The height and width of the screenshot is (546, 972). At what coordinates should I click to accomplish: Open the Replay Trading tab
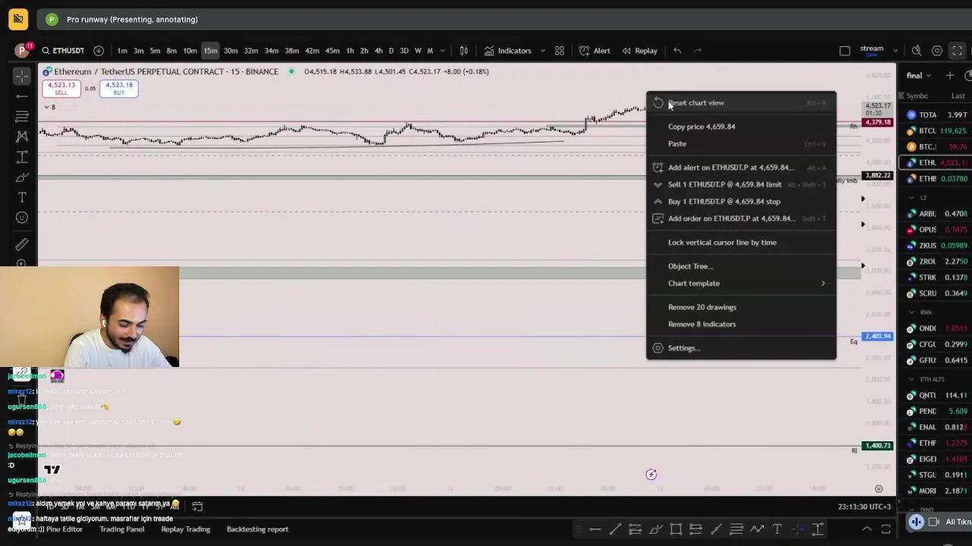click(x=185, y=529)
